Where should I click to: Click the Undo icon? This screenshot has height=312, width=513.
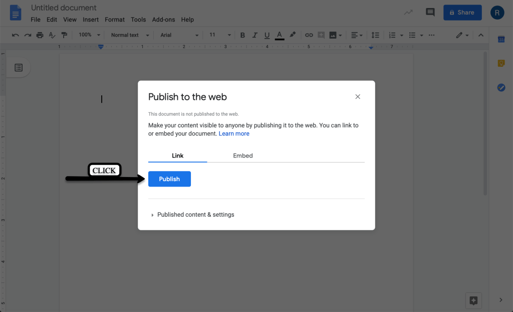(x=15, y=35)
